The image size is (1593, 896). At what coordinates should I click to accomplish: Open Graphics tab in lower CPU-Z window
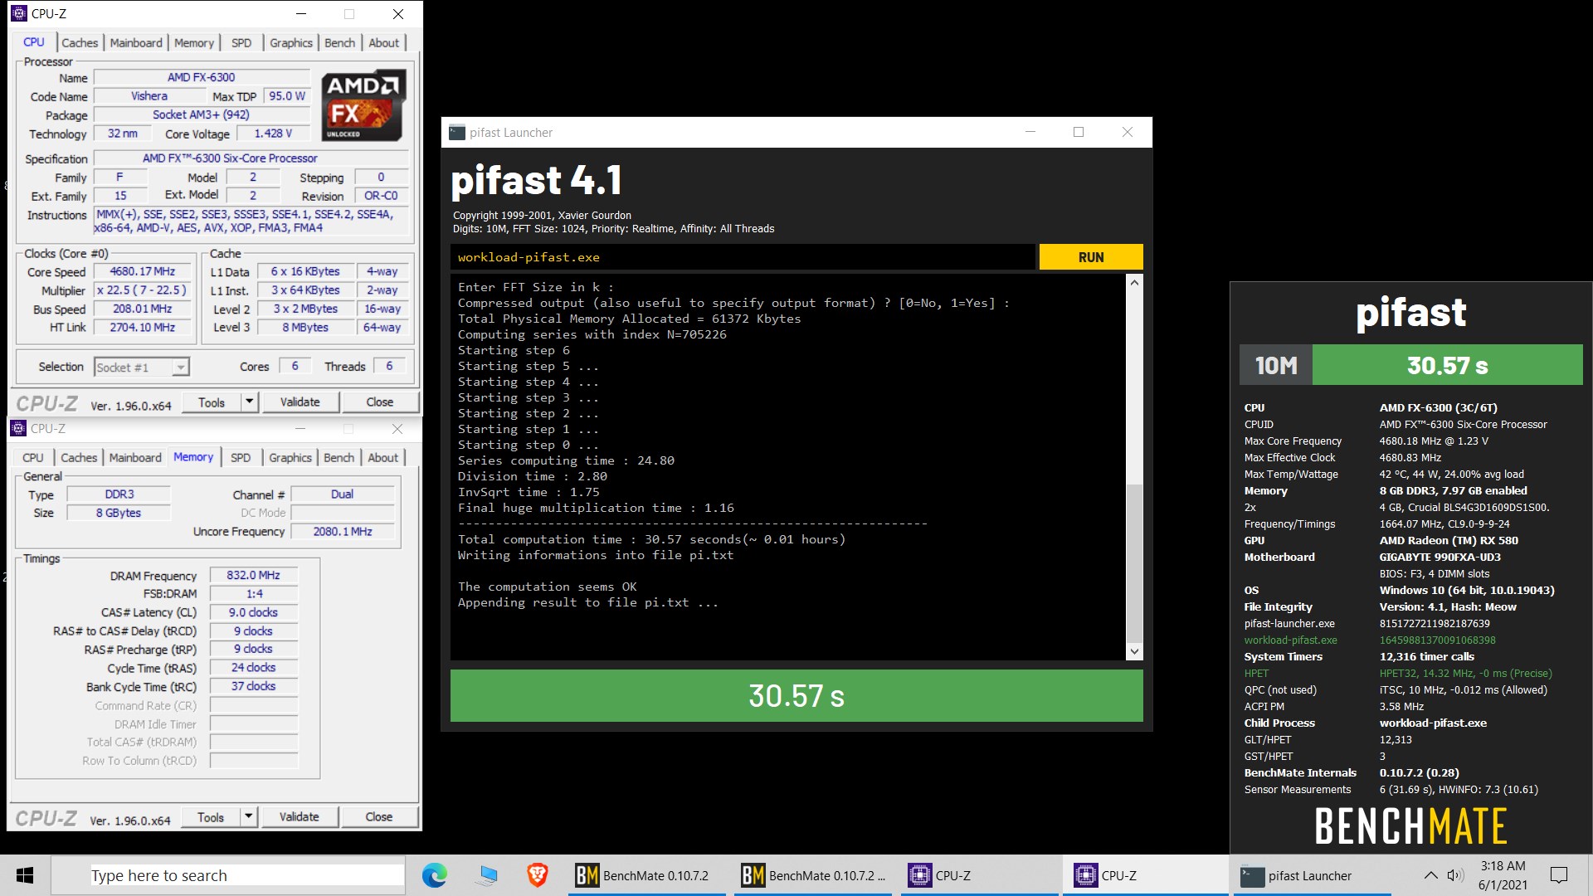pyautogui.click(x=290, y=458)
